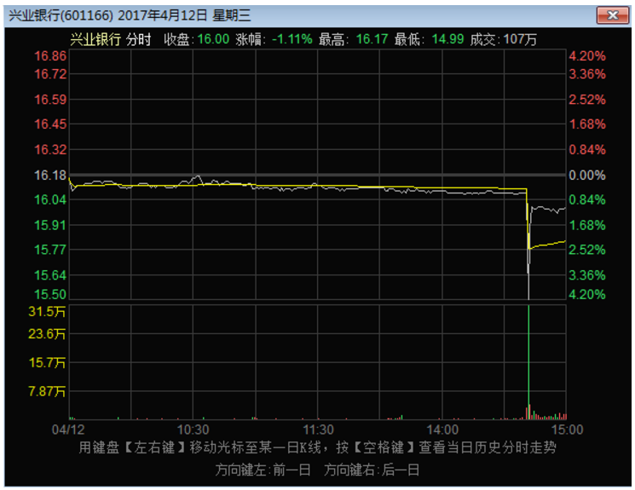This screenshot has height=490, width=635.
Task: Click the 16.72 price axis label
Action: [x=50, y=74]
